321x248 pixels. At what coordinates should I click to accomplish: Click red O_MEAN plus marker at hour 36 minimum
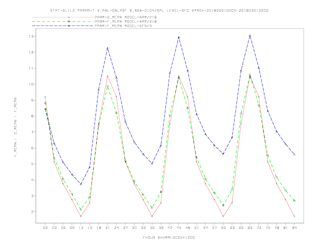(152, 216)
